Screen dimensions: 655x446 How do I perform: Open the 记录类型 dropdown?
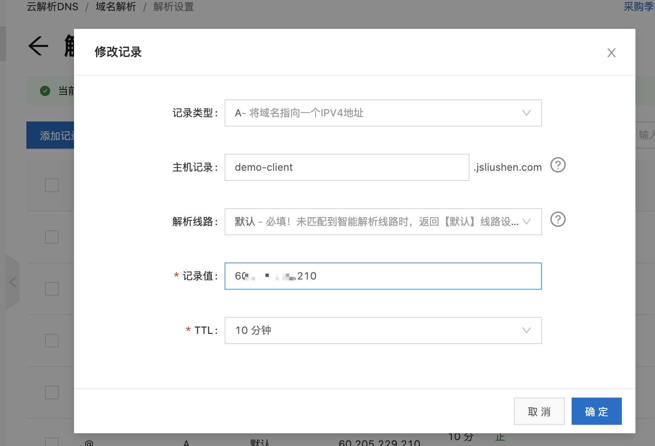coord(383,113)
